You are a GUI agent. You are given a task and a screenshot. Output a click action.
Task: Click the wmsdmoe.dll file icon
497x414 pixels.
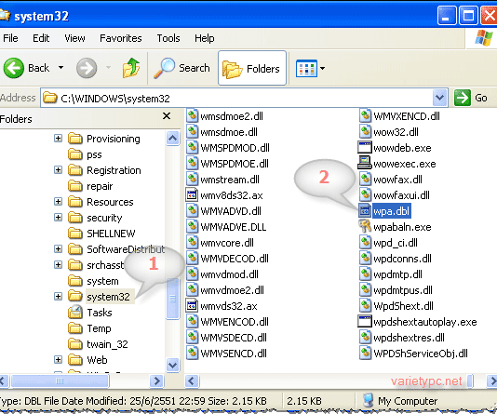tap(192, 132)
